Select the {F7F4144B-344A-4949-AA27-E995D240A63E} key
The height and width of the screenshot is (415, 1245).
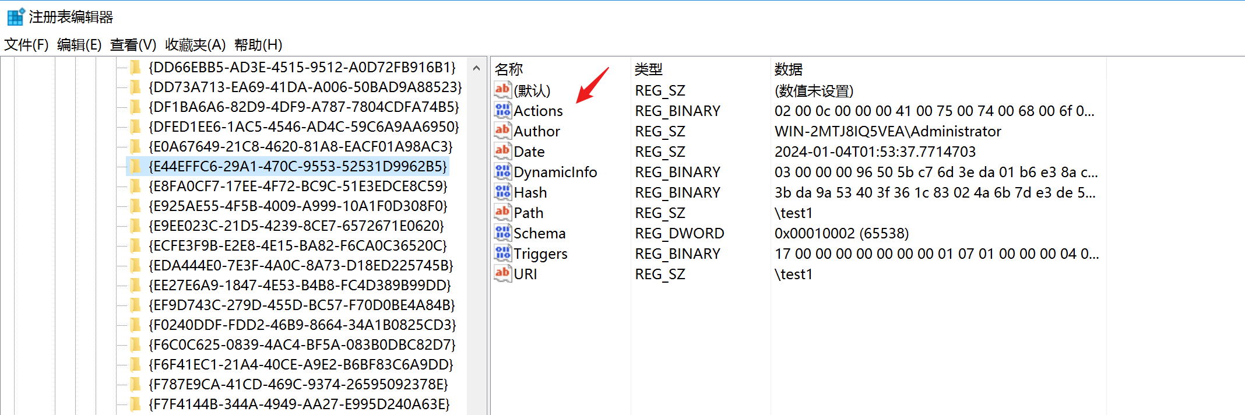[x=299, y=405]
